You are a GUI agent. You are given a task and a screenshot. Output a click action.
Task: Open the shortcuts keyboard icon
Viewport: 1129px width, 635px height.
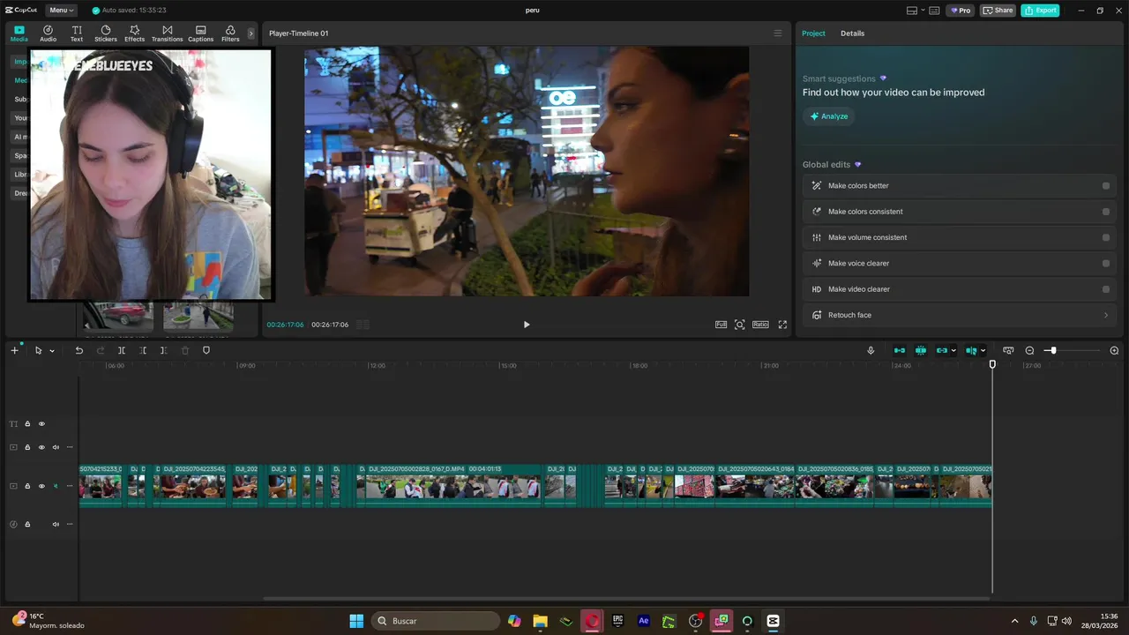click(935, 11)
